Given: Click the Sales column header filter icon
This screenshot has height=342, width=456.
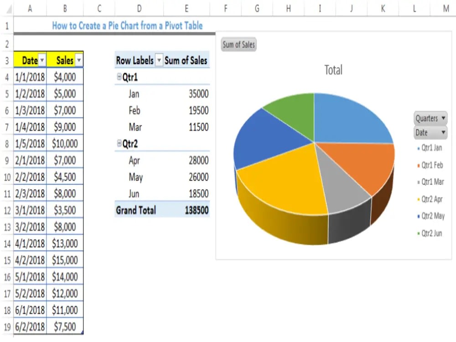Looking at the screenshot, I should pyautogui.click(x=78, y=60).
